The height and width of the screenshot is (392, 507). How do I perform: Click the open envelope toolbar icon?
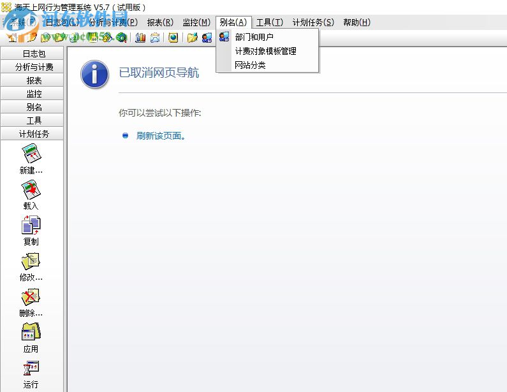coord(155,38)
